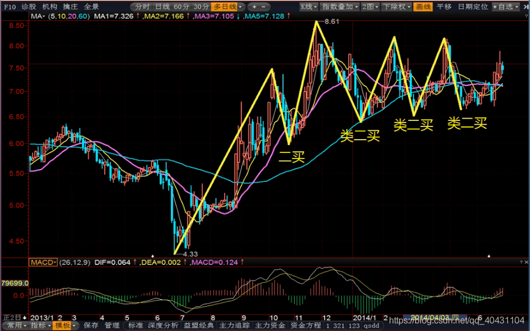Activate the 平移 pan tool
Screen dimensions: 530x331
coord(444,7)
